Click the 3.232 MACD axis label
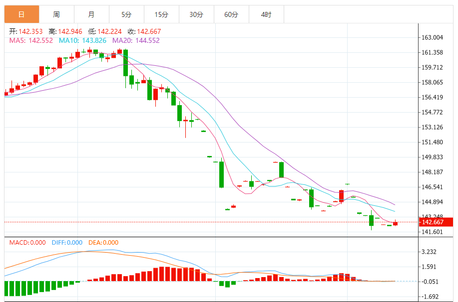The width and height of the screenshot is (458, 302). (429, 252)
